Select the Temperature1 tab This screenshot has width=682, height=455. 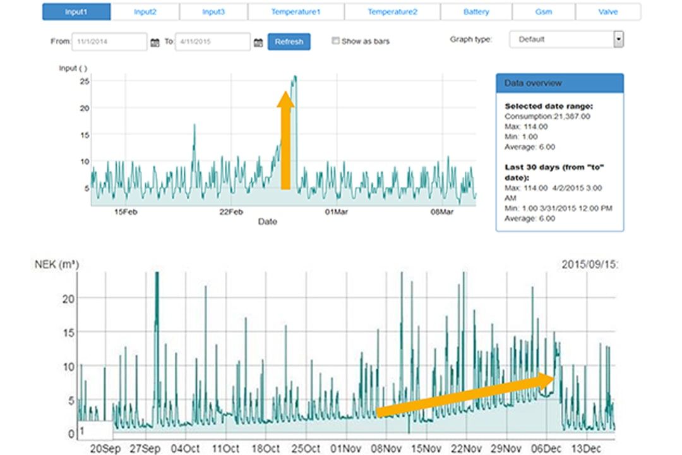[296, 11]
